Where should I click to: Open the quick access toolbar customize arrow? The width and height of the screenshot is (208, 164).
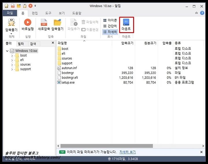pos(35,6)
